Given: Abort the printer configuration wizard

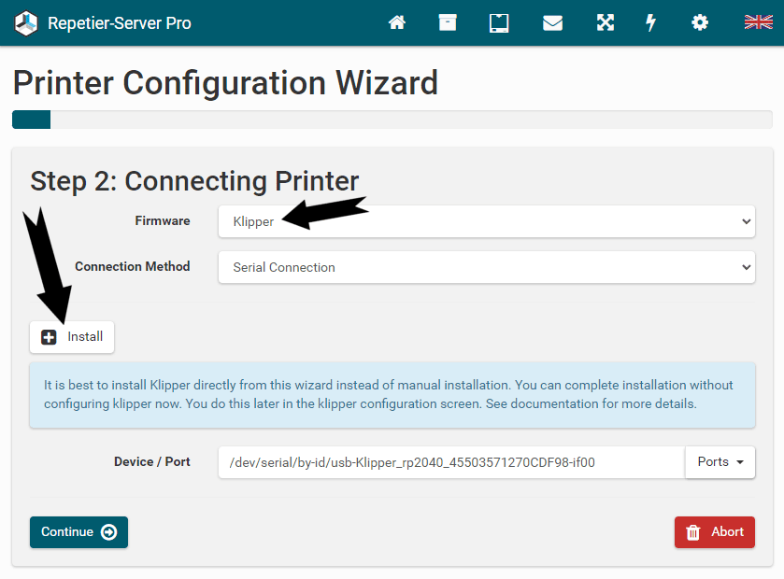Looking at the screenshot, I should coord(715,532).
